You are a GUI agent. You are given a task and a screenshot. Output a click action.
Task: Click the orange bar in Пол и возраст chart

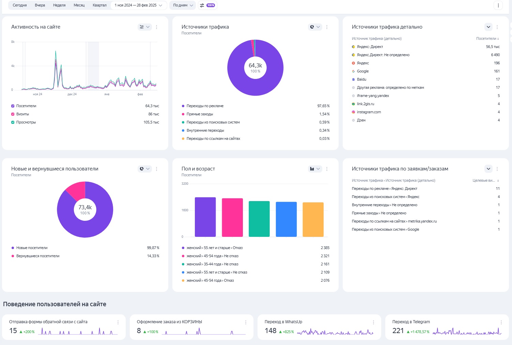click(313, 219)
